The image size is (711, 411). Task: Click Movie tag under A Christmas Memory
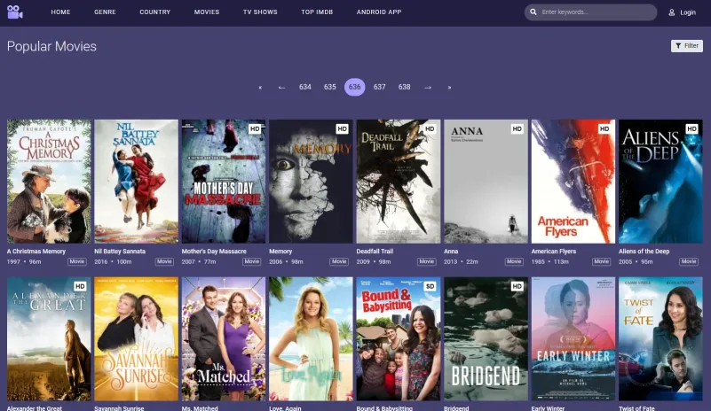[77, 261]
